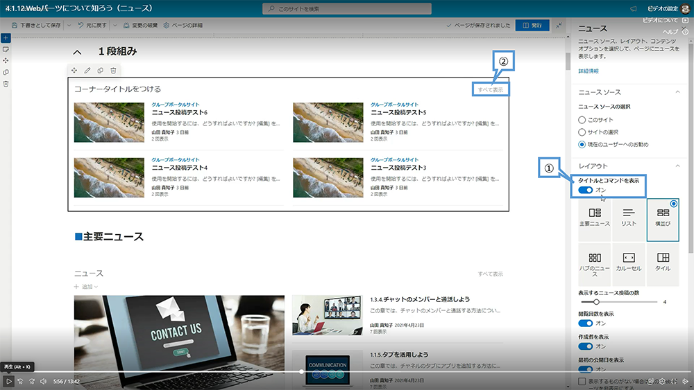Open the 詳細情報 link in the panel
This screenshot has width=694, height=390.
tap(589, 71)
